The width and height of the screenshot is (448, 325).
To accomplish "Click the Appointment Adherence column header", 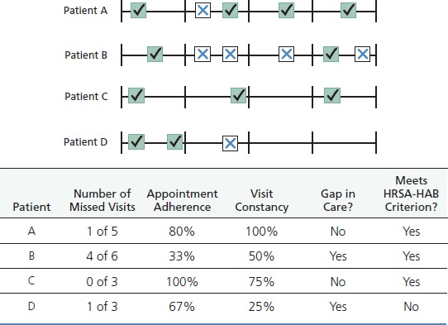I will point(183,200).
